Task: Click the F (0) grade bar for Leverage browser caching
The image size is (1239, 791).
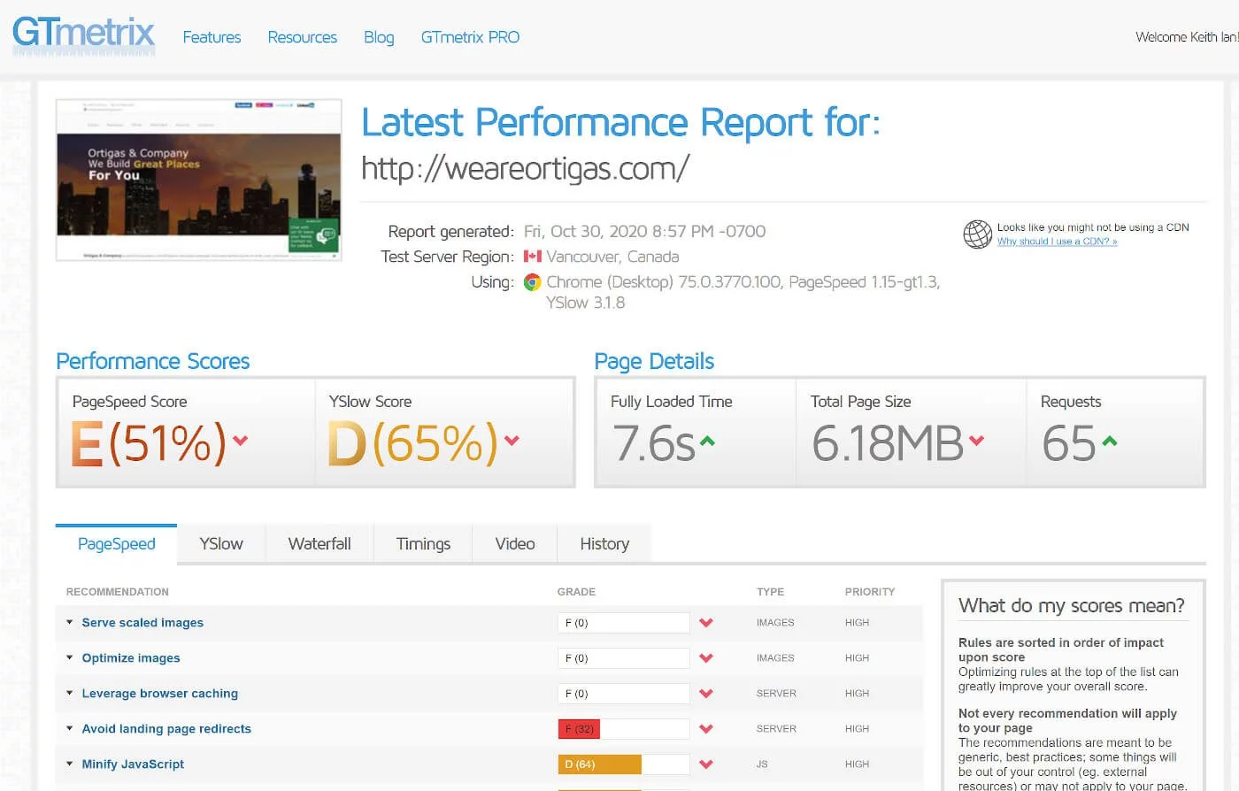Action: click(x=623, y=694)
